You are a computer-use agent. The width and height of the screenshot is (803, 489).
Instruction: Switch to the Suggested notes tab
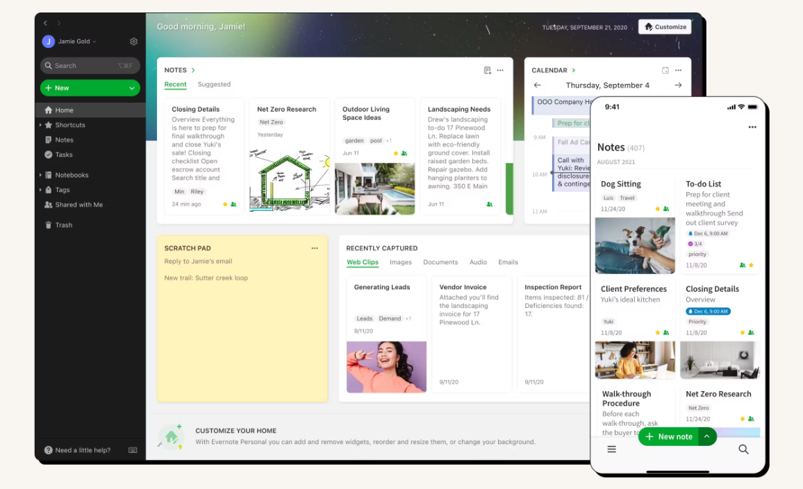click(214, 85)
